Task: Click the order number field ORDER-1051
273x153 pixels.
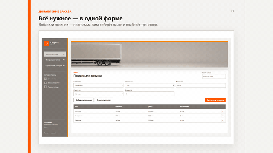Action: click(214, 76)
